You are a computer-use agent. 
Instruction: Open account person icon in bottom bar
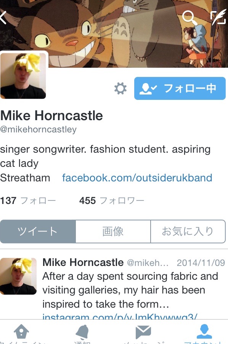(x=204, y=331)
